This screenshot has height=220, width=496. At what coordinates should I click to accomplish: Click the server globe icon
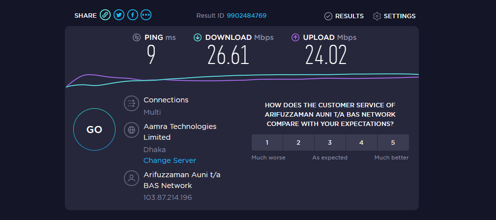click(x=131, y=130)
